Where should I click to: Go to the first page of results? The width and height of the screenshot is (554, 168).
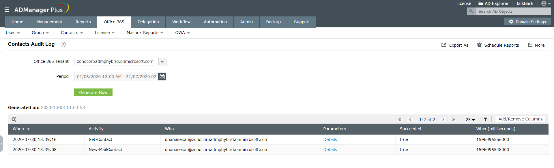click(x=400, y=119)
